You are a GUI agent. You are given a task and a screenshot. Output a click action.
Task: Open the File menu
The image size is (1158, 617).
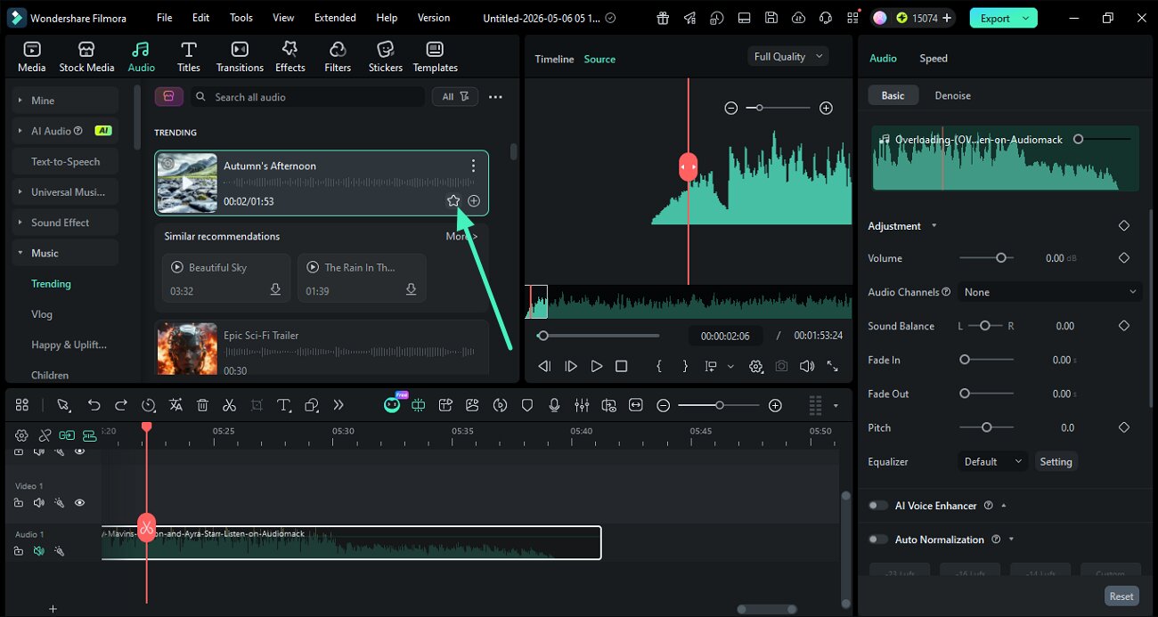coord(164,18)
